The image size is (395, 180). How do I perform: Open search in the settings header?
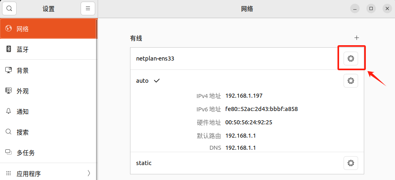(x=9, y=8)
